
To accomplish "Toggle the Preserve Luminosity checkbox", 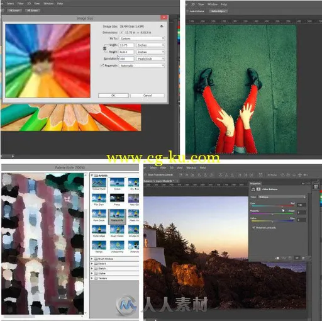I will click(x=253, y=228).
